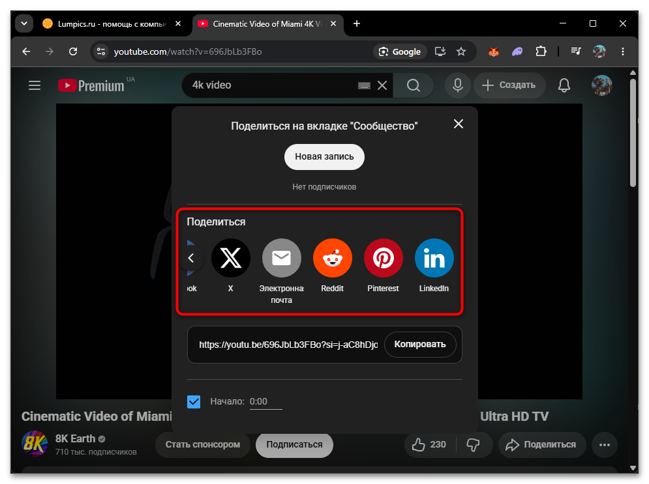
Task: Open more actions three-dot menu
Action: click(x=605, y=445)
